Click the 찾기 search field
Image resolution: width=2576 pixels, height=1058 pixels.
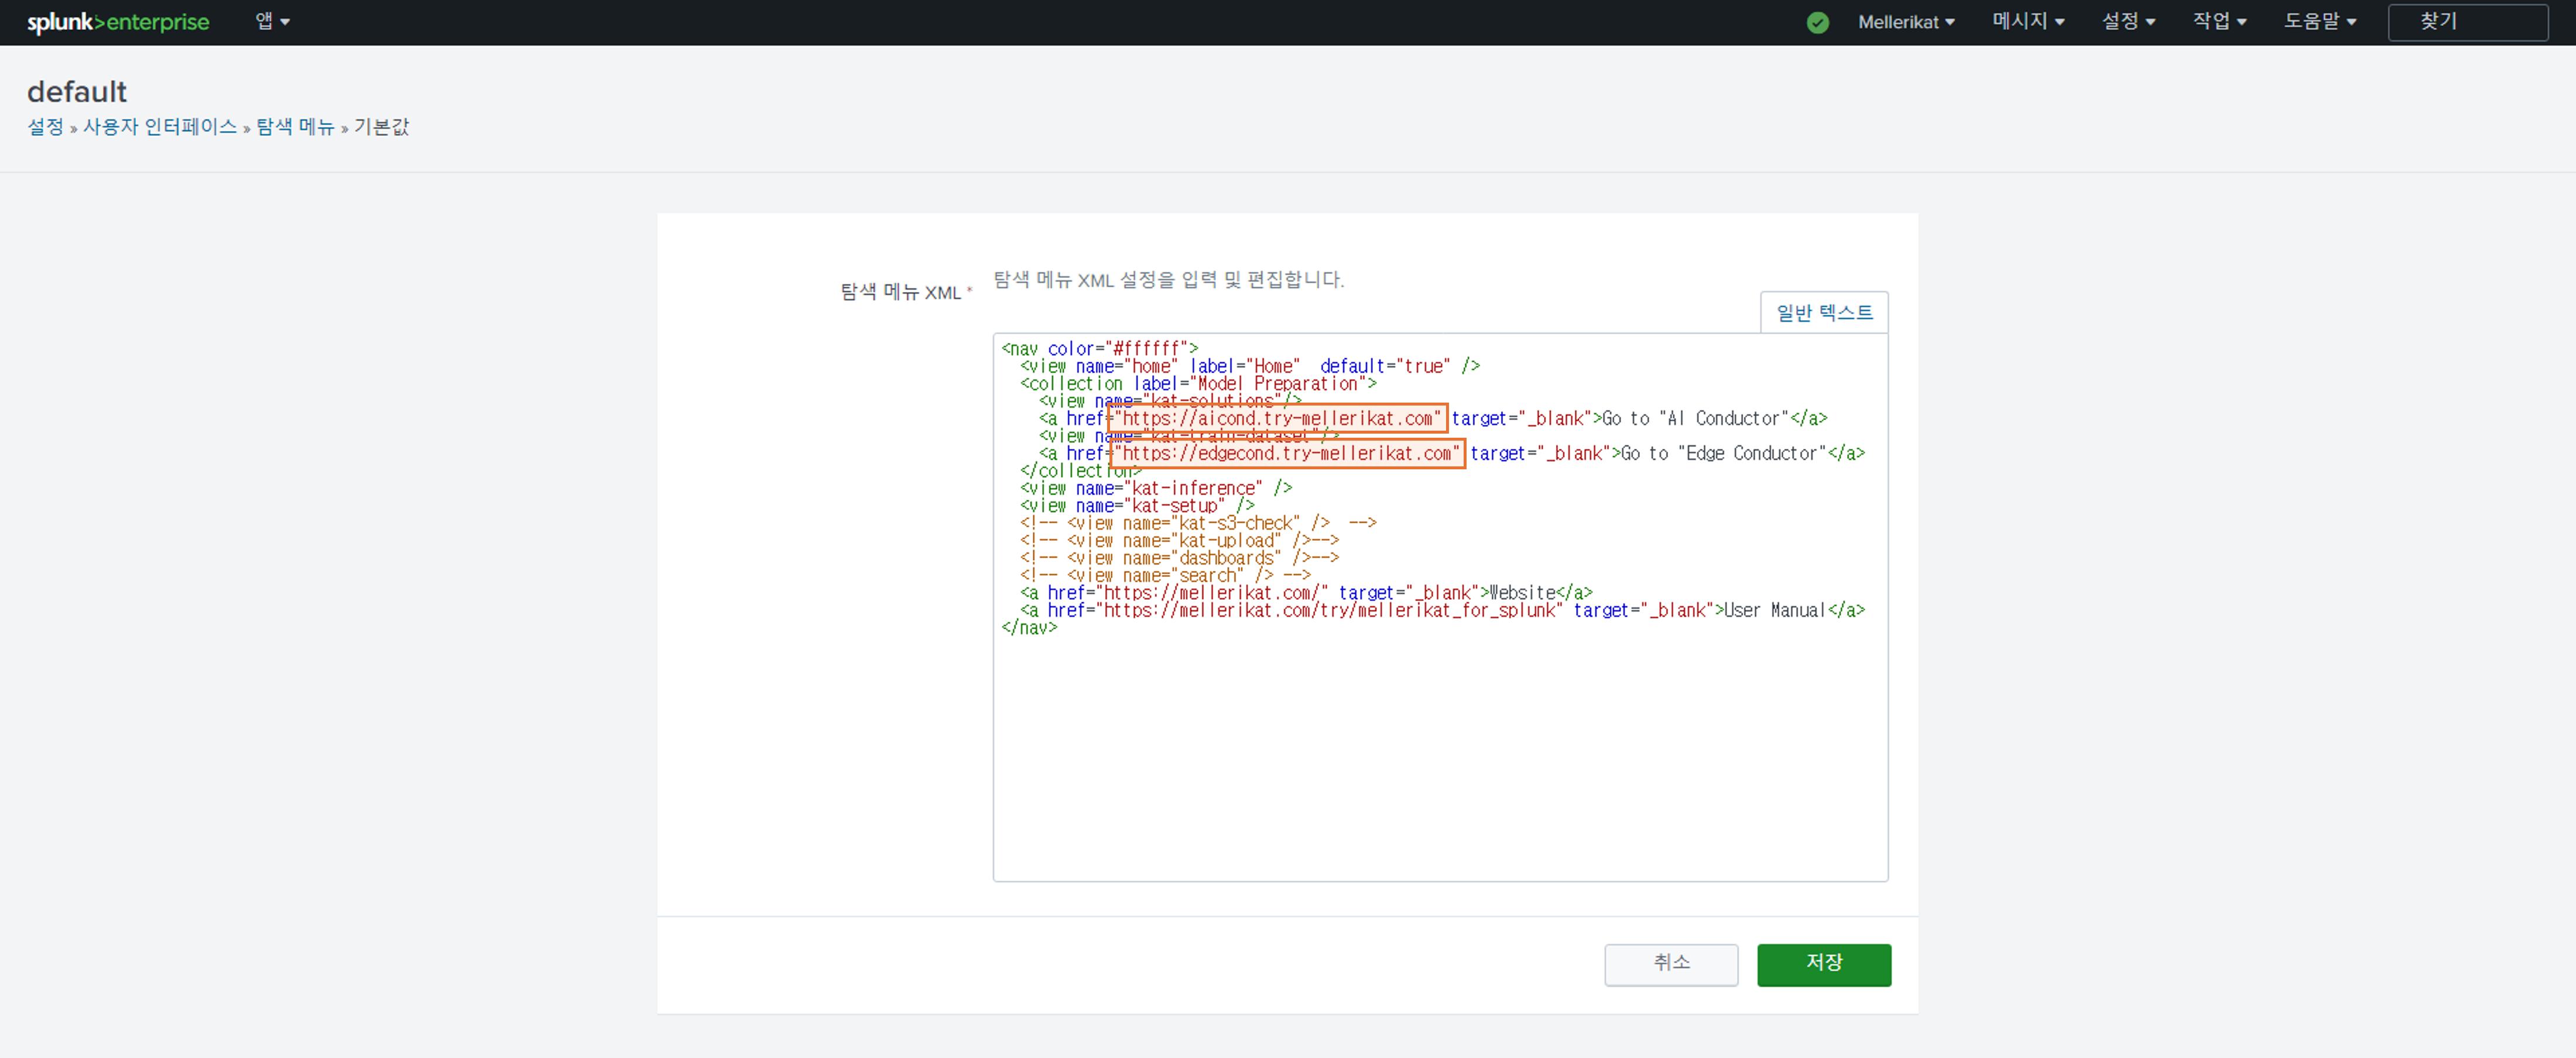pos(2467,22)
